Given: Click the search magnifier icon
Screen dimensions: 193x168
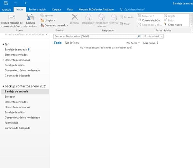Looking at the screenshot, I should 139,37.
